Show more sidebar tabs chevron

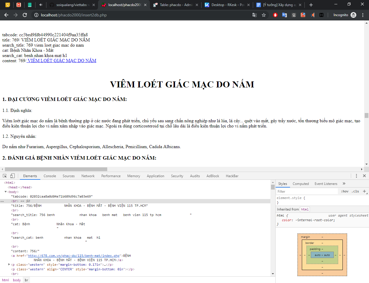pos(344,183)
